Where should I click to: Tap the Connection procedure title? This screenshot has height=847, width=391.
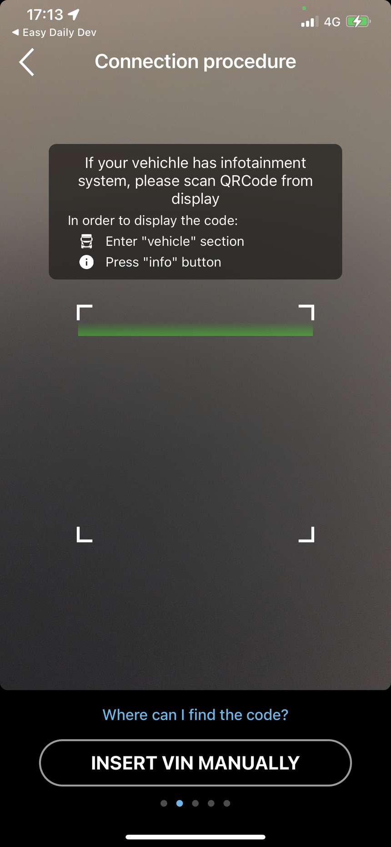[x=195, y=61]
